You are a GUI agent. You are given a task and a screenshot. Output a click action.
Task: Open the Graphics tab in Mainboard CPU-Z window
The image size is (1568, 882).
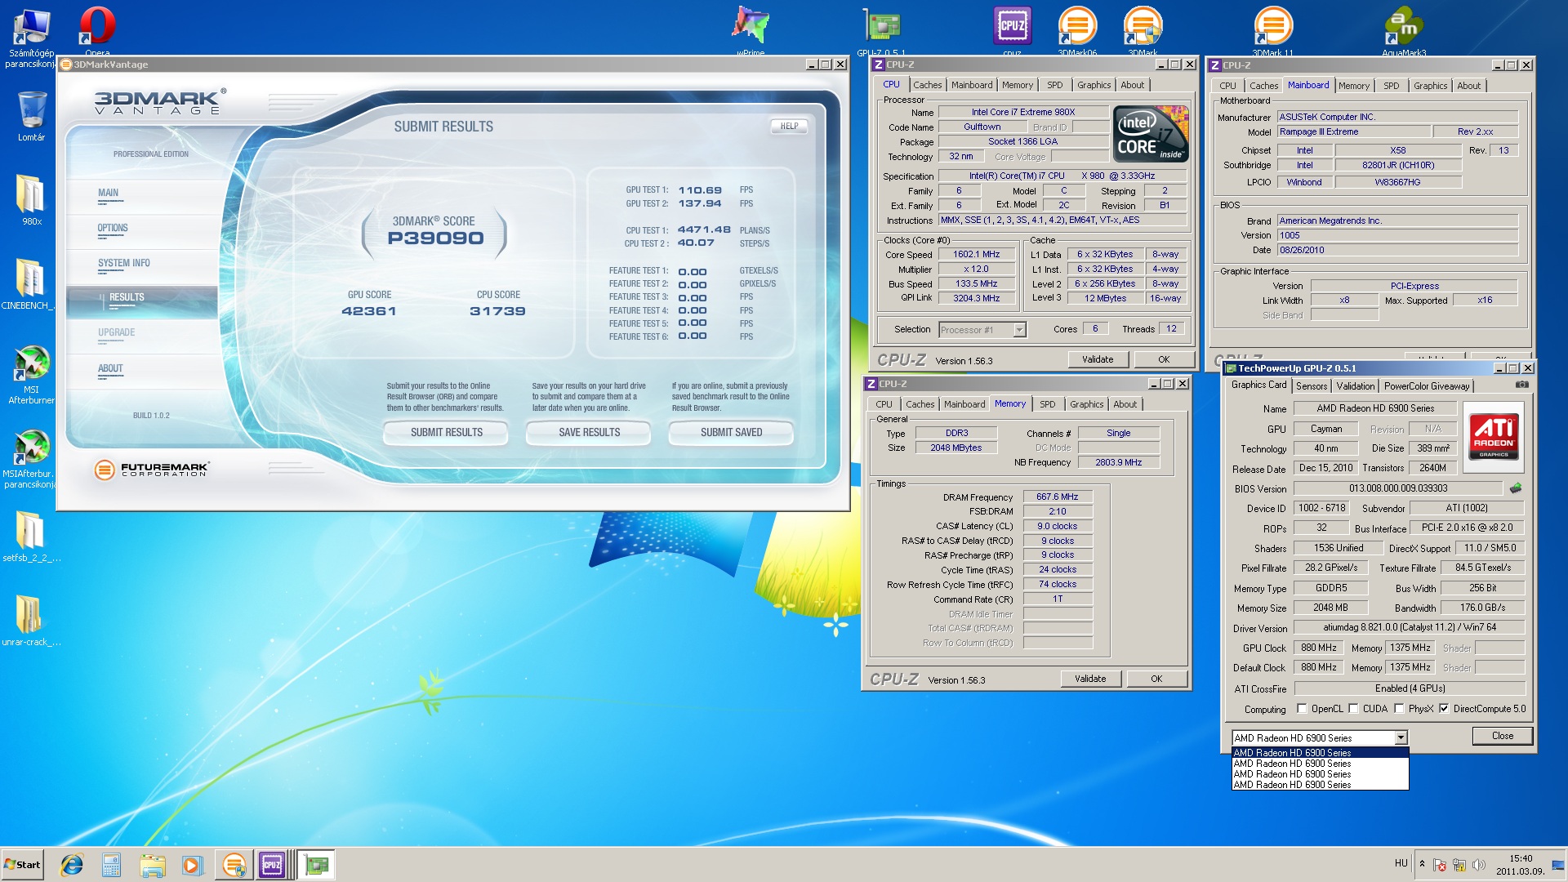1430,86
